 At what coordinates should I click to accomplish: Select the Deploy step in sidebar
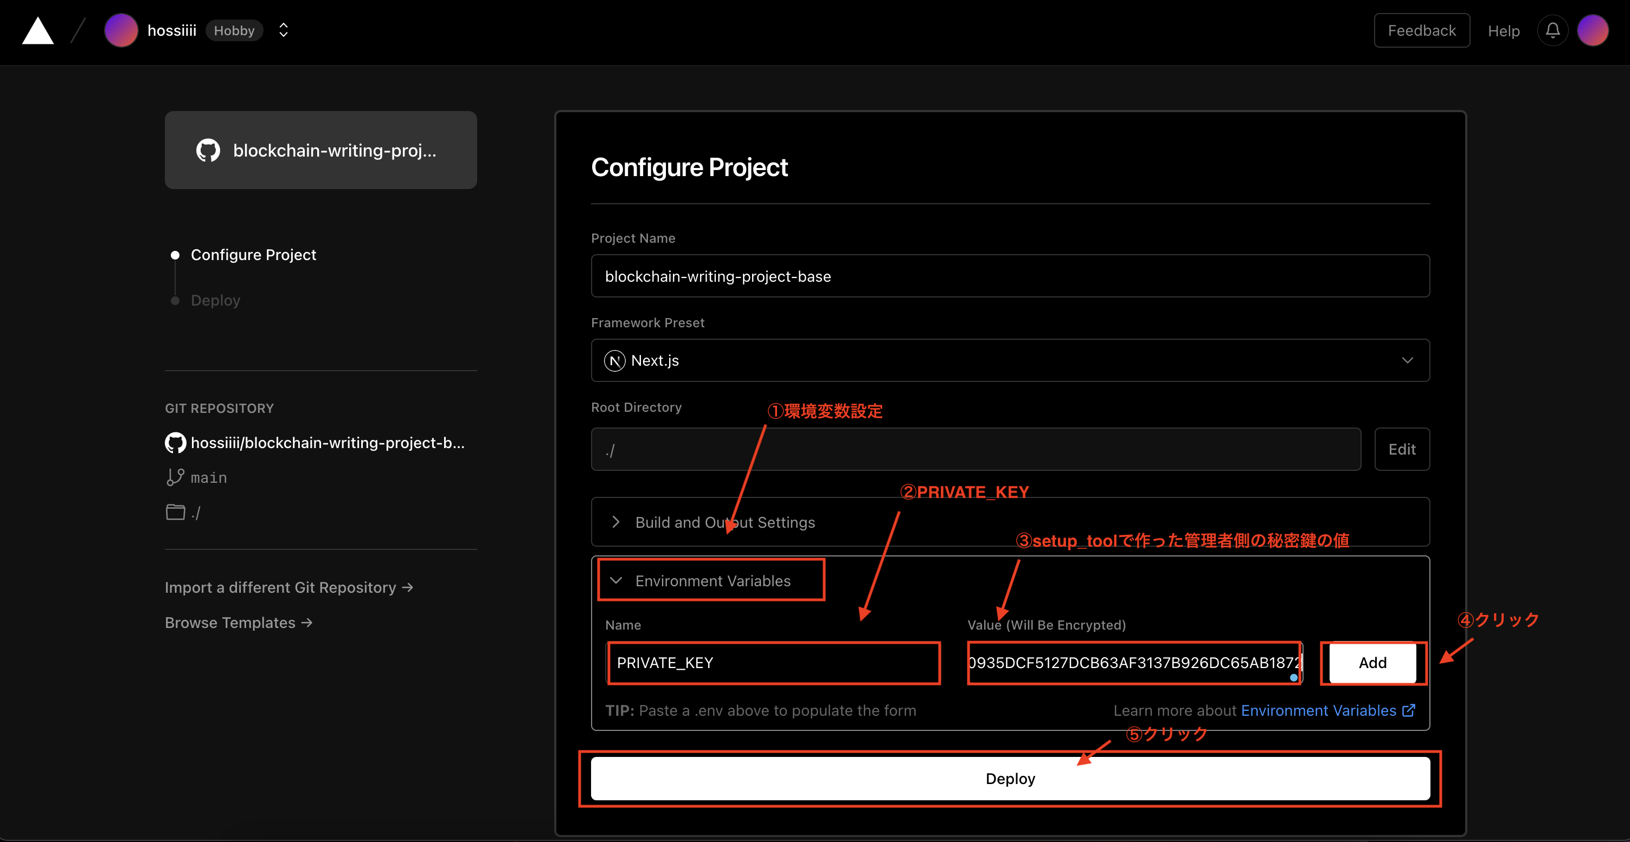click(x=215, y=300)
